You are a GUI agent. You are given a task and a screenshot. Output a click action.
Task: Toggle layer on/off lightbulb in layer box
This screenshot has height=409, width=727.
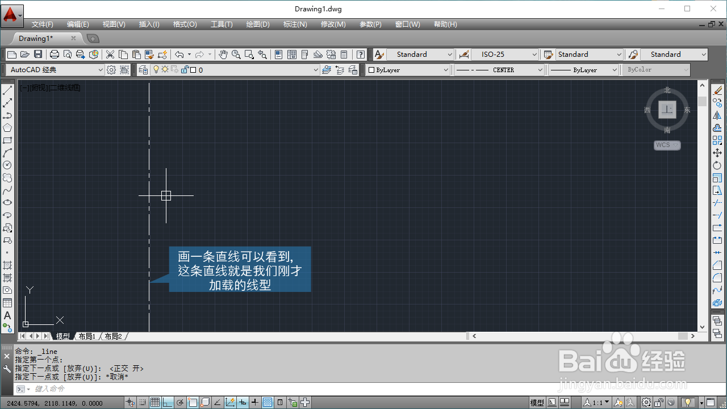(157, 70)
